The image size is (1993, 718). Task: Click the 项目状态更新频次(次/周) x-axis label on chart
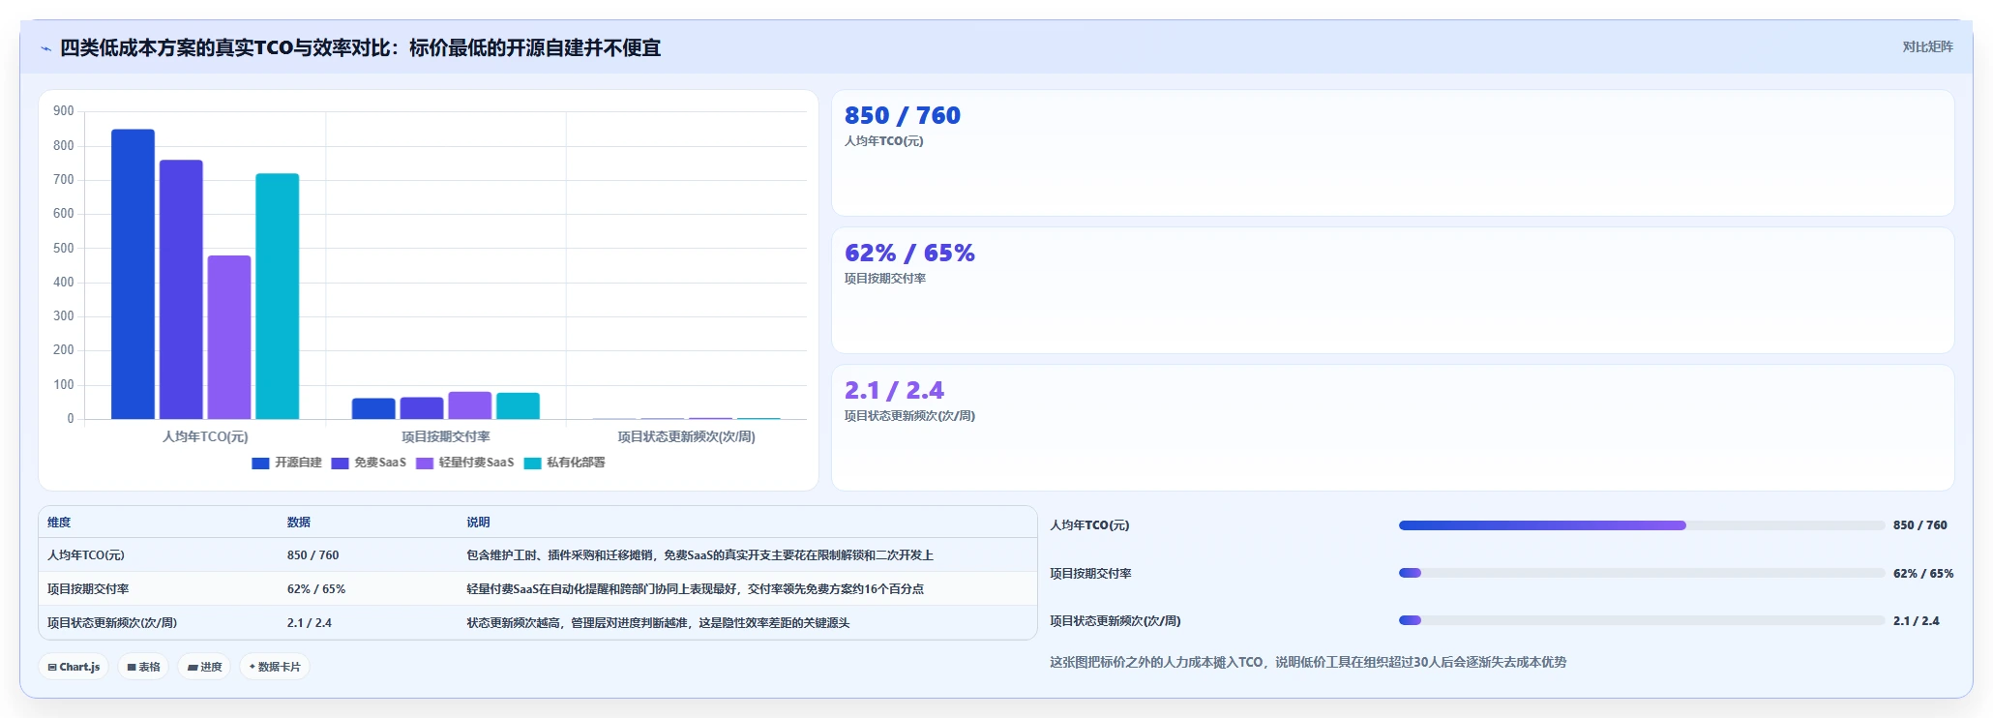pyautogui.click(x=687, y=437)
